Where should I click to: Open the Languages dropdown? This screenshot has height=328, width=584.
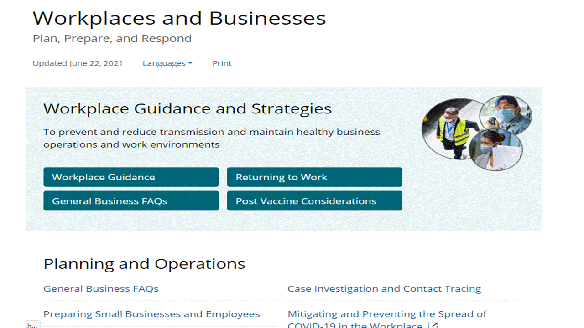click(x=167, y=63)
